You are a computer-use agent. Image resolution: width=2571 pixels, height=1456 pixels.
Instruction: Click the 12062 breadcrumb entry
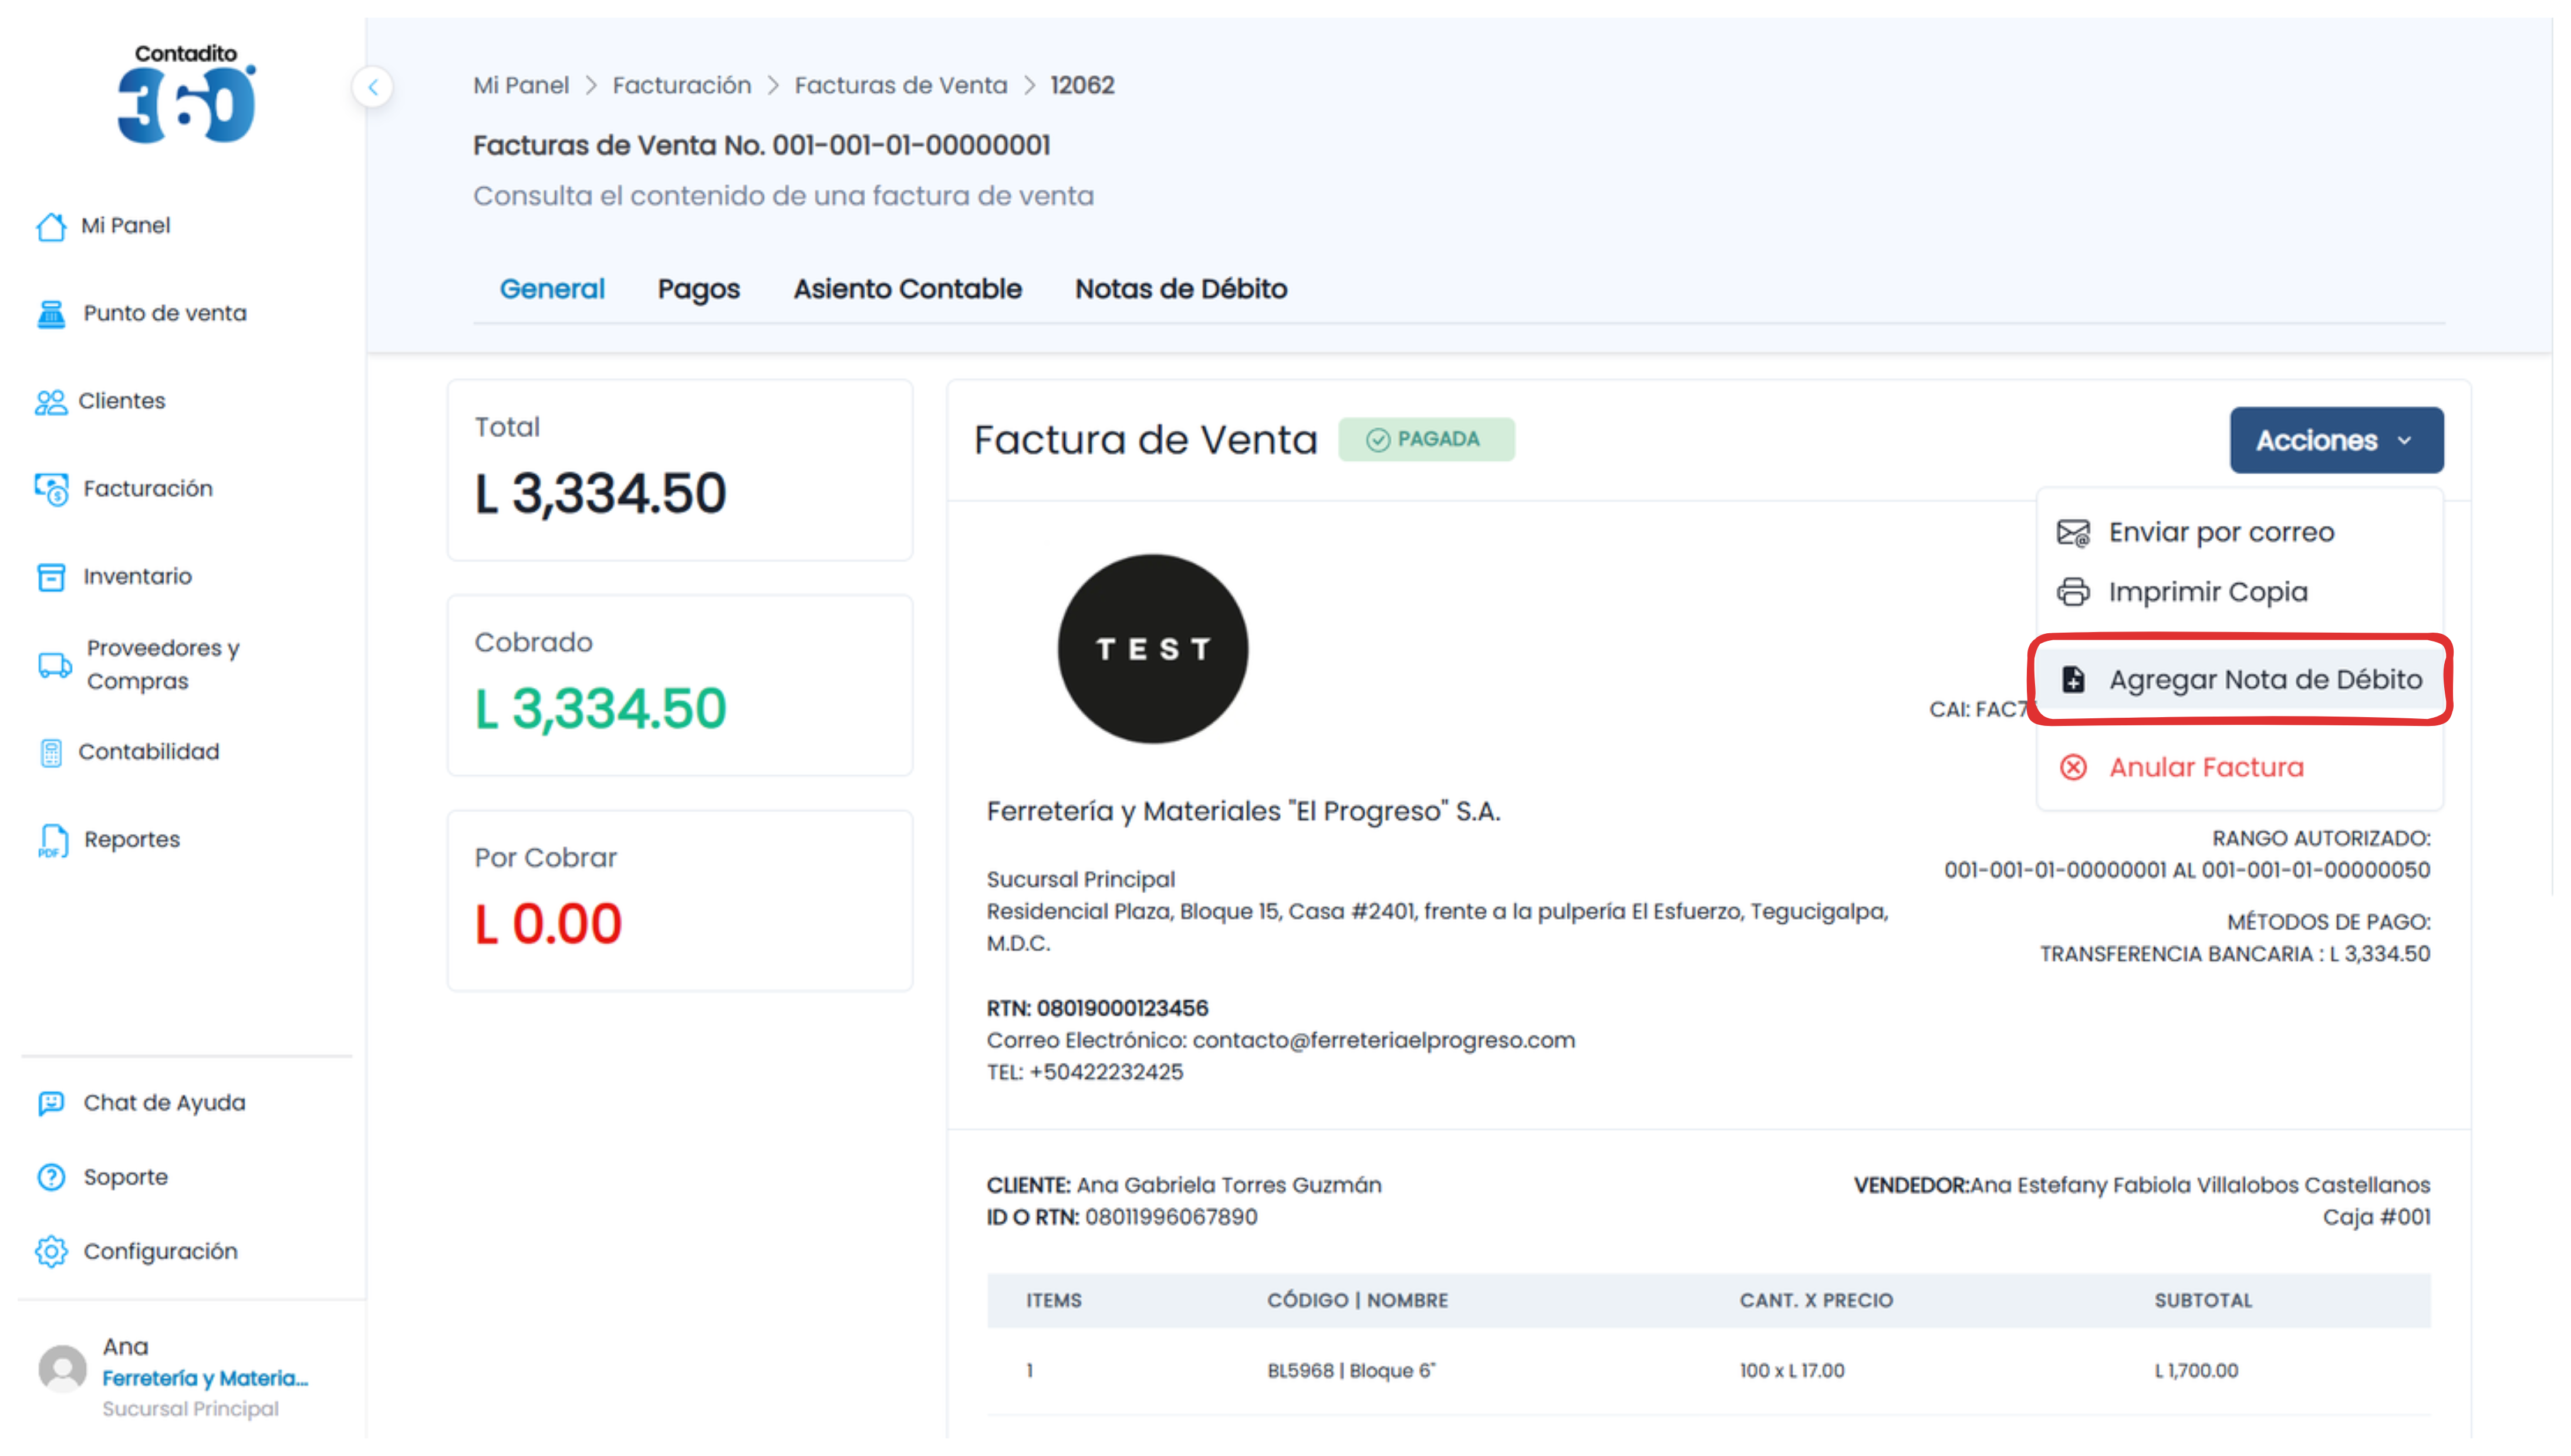coord(1082,85)
